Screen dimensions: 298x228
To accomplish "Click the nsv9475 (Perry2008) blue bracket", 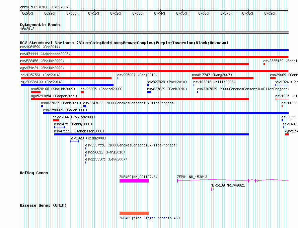I will coord(60,127).
